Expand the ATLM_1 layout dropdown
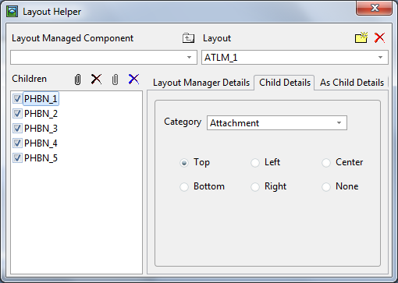Viewport: 398px width, 283px height. (x=295, y=57)
